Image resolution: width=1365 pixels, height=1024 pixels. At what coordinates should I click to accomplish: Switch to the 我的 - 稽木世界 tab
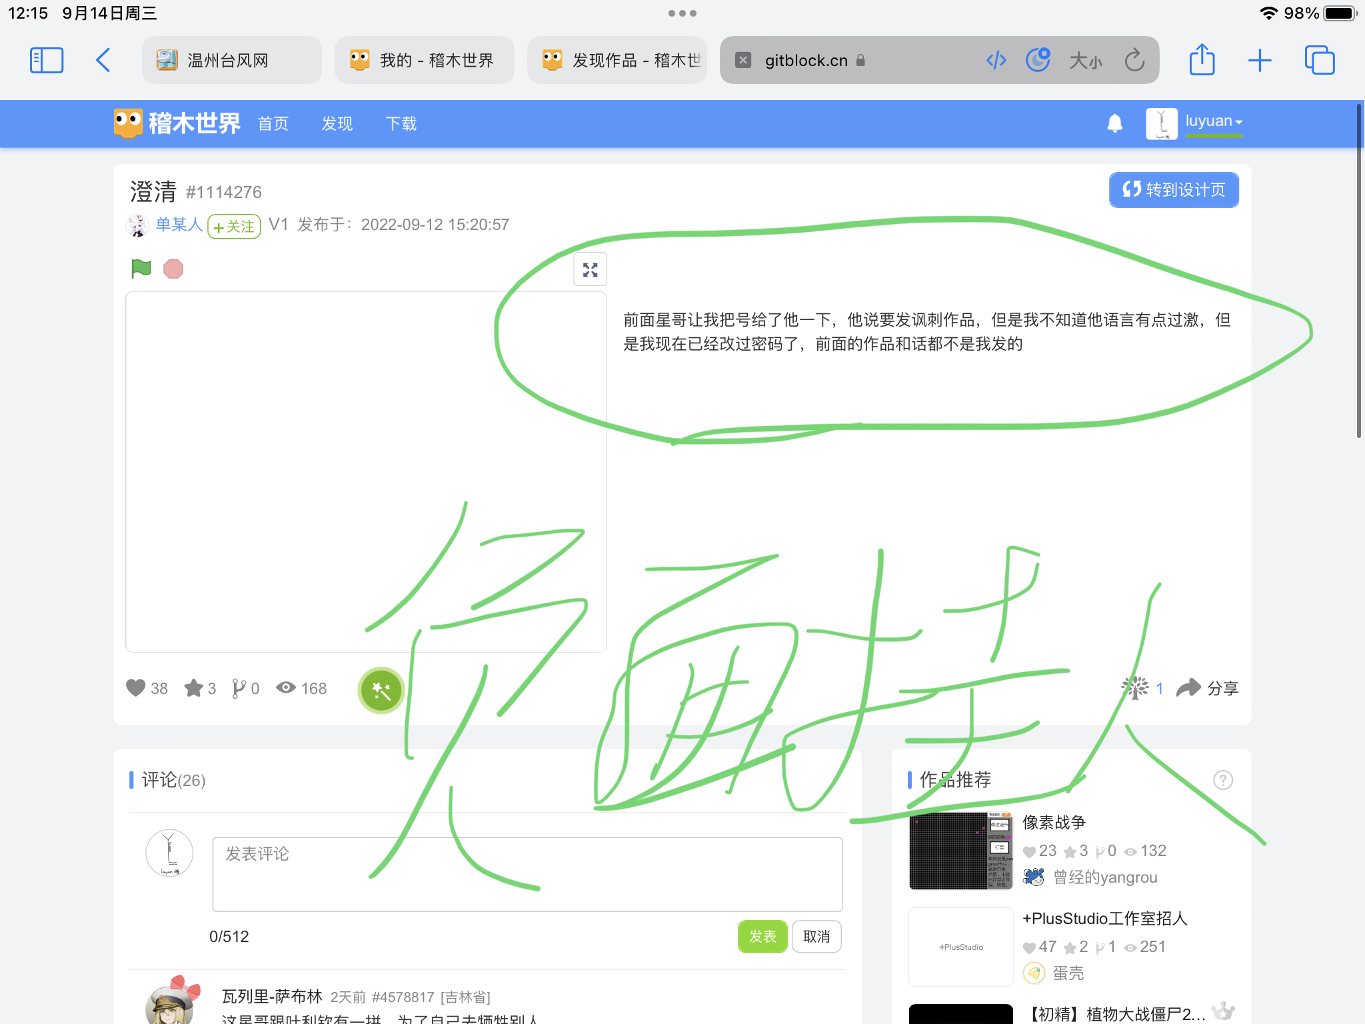(x=424, y=60)
